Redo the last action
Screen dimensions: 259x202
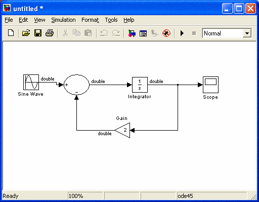pos(116,33)
